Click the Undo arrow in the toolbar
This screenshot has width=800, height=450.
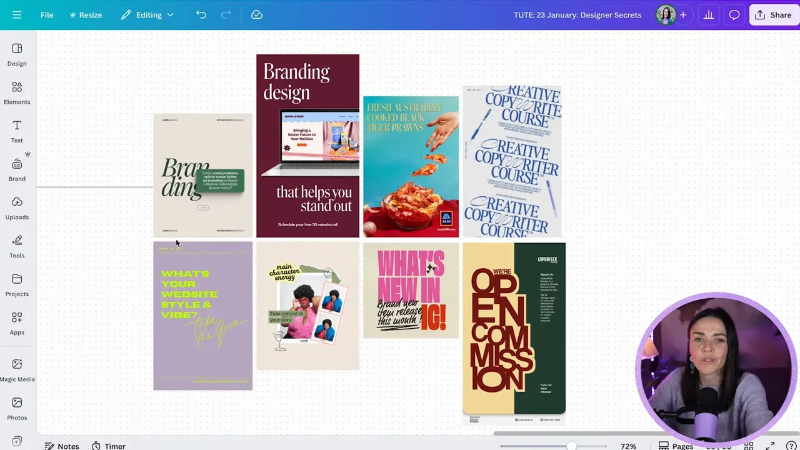coord(201,14)
